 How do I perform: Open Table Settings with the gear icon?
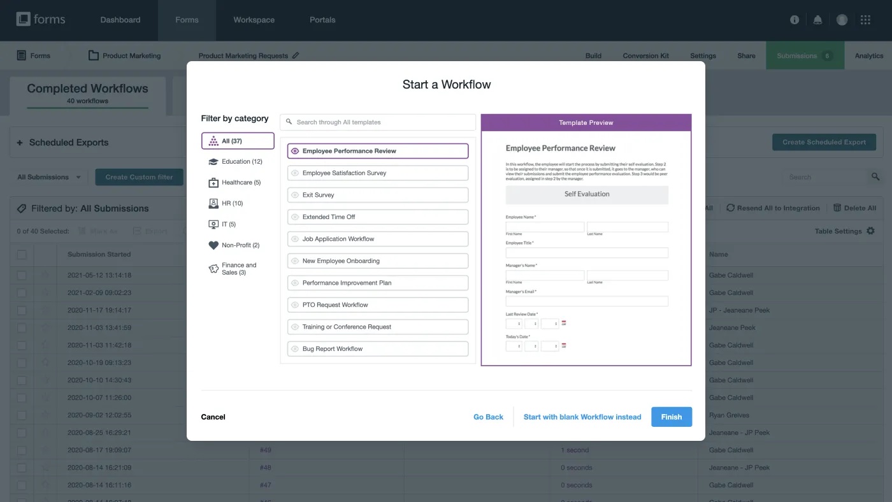pos(870,231)
